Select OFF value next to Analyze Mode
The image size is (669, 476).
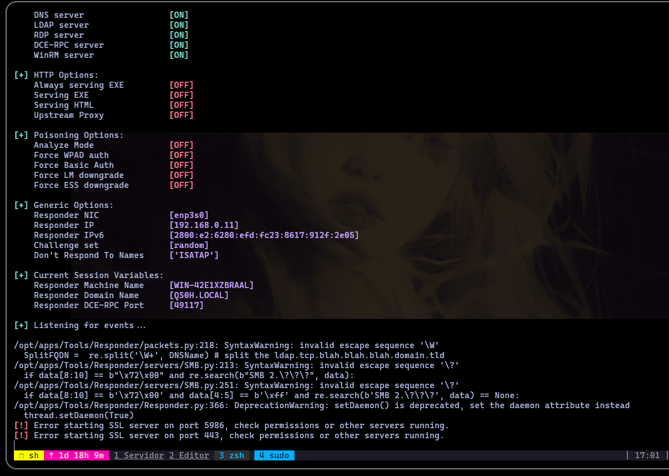(x=181, y=145)
